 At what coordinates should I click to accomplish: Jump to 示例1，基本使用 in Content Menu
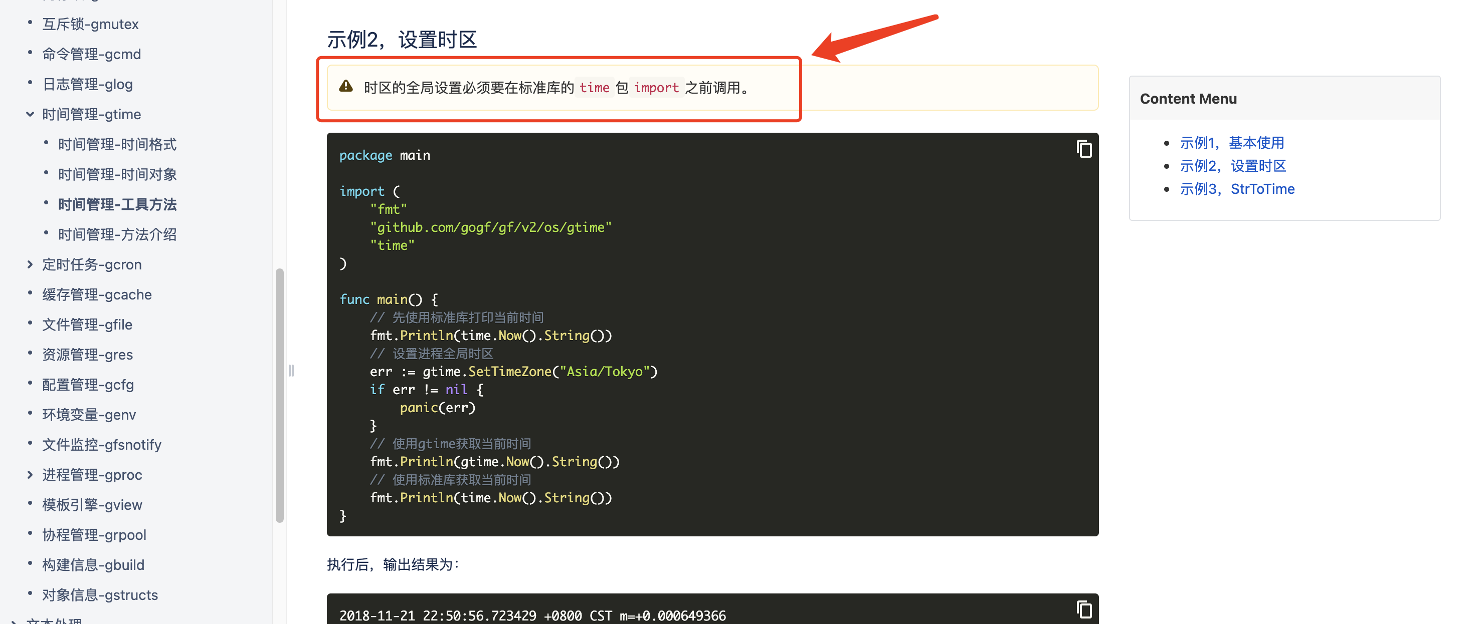1232,143
